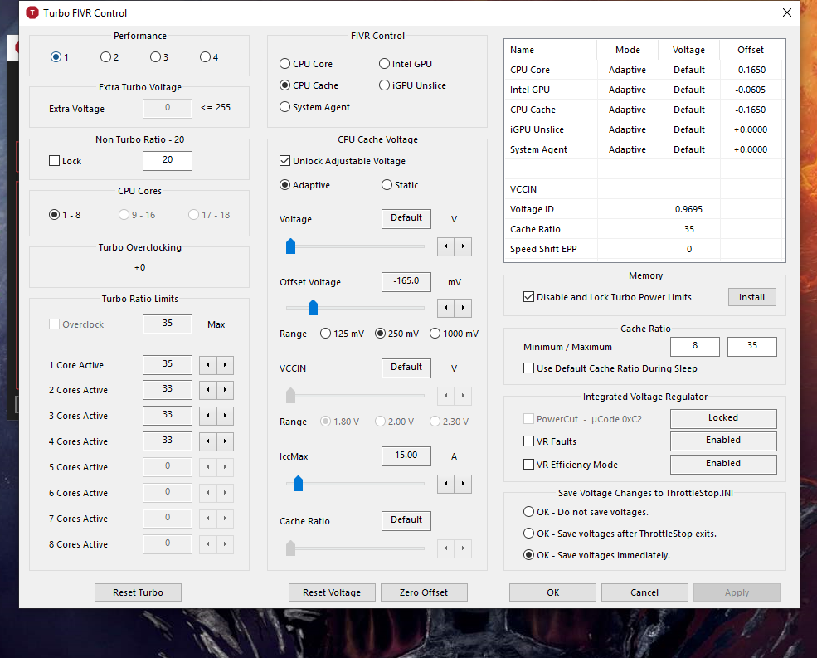Click the 1 Core Active ratio field
This screenshot has height=658, width=817.
tap(168, 364)
